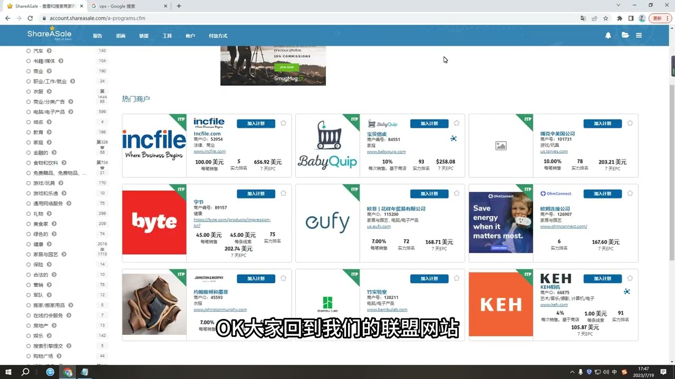Image resolution: width=675 pixels, height=379 pixels.
Task: Expand the 通用网络服务 category arrow
Action: point(69,203)
